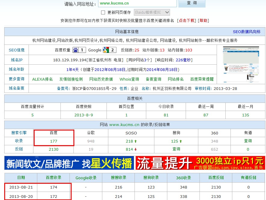Click the 星火传播 banner advertisement
The width and height of the screenshot is (266, 200).
click(69, 163)
